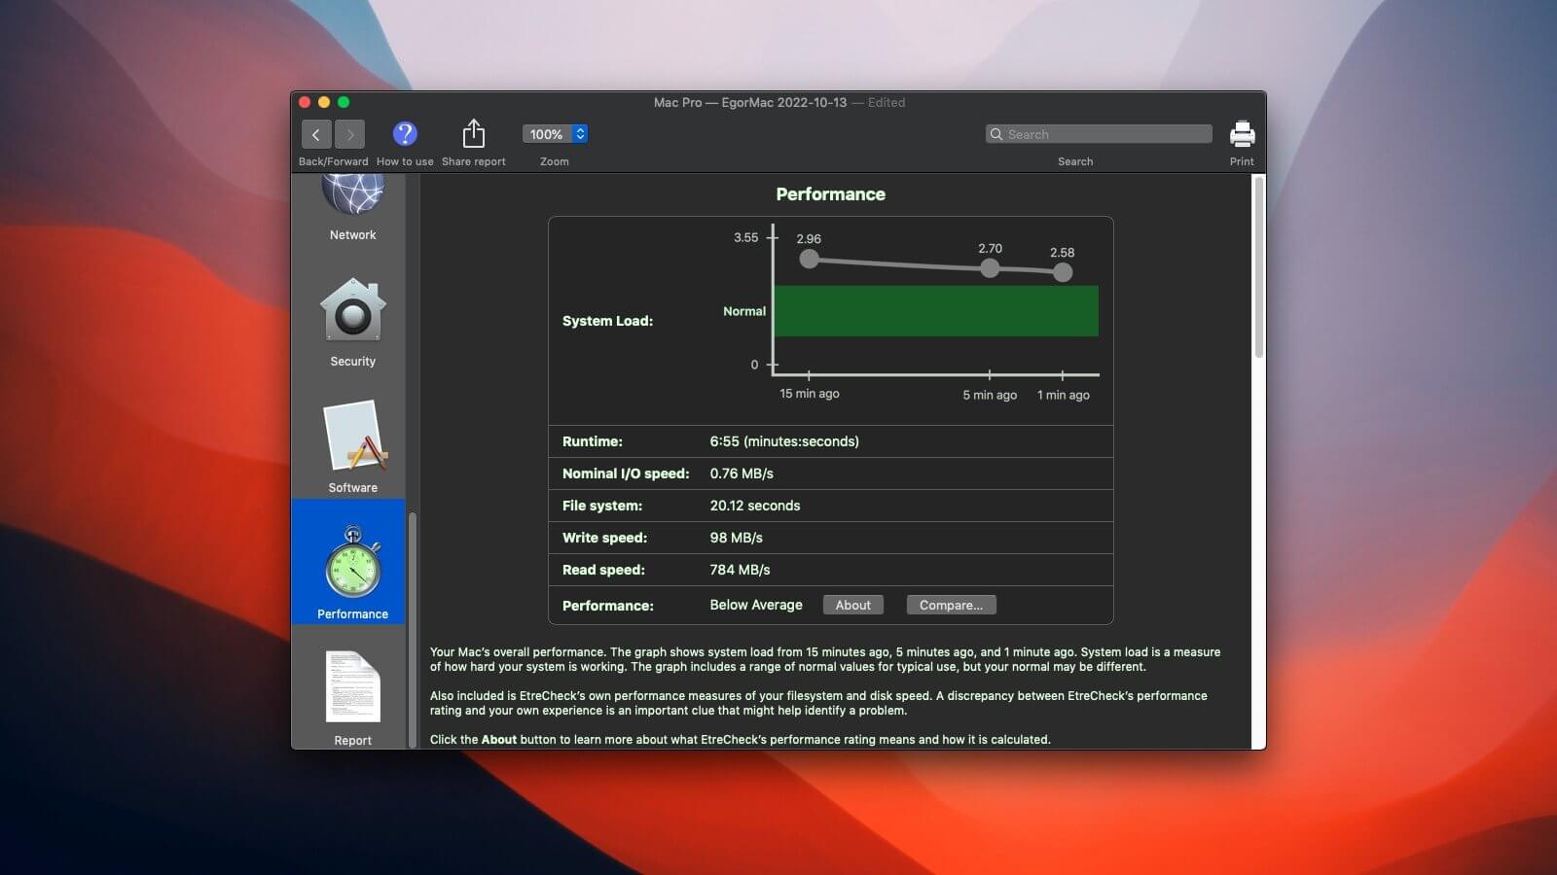Screen dimensions: 1557x875
Task: Select the 2.58 data point on the graph
Action: [x=1062, y=272]
